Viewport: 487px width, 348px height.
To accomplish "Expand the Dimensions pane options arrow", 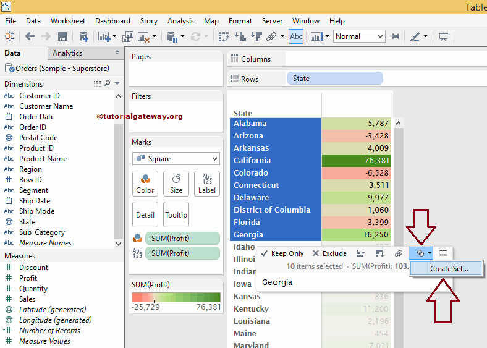I will pyautogui.click(x=117, y=83).
